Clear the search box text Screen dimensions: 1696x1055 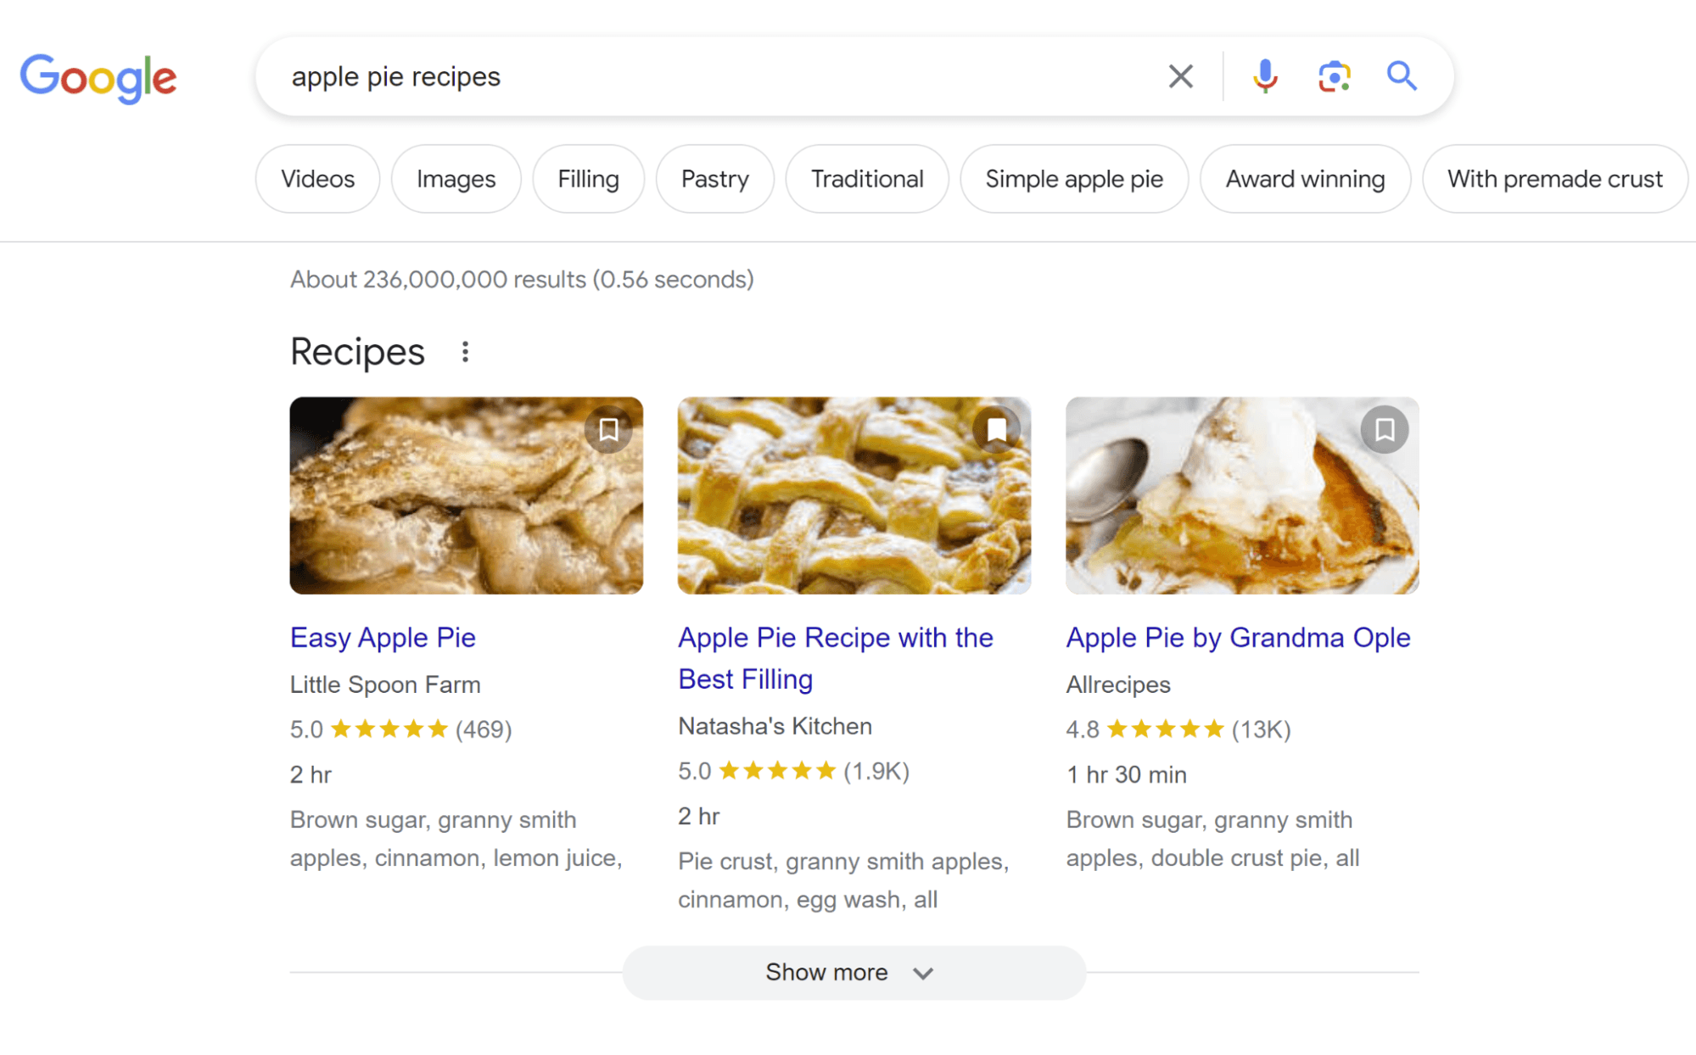click(1180, 76)
